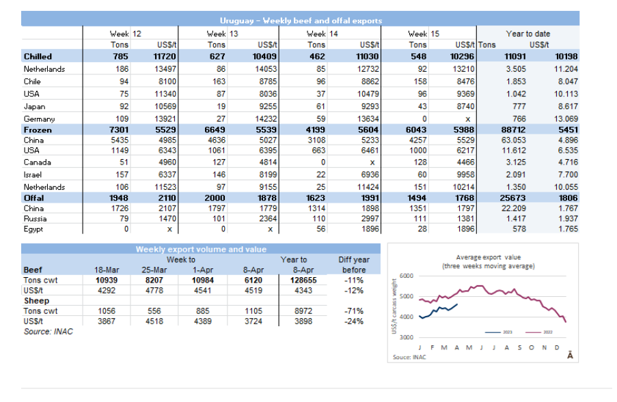Click the Israel row label
Viewport: 617px width, 402px height.
click(33, 175)
